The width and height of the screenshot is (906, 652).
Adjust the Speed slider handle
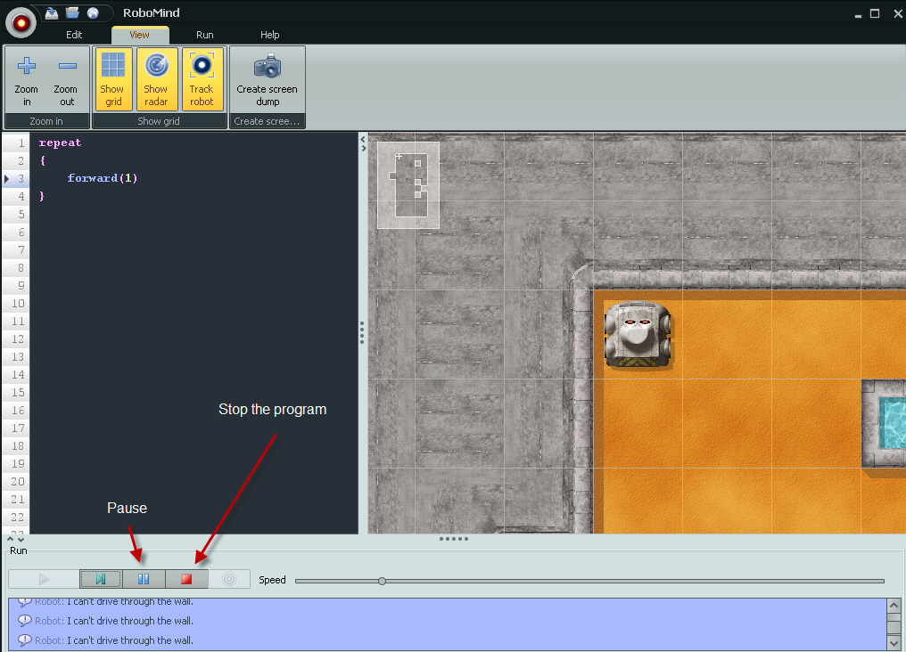point(382,581)
